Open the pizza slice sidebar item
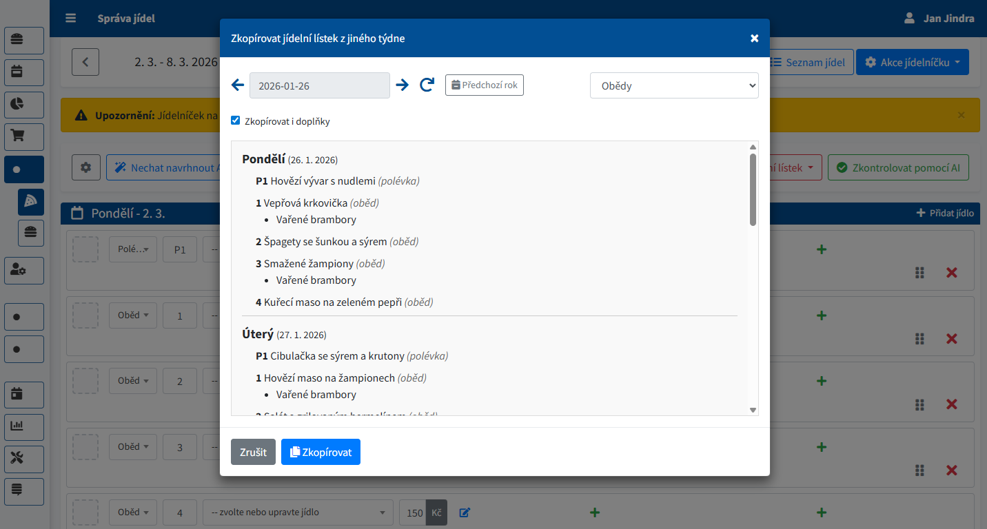Viewport: 987px width, 529px height. (x=31, y=201)
